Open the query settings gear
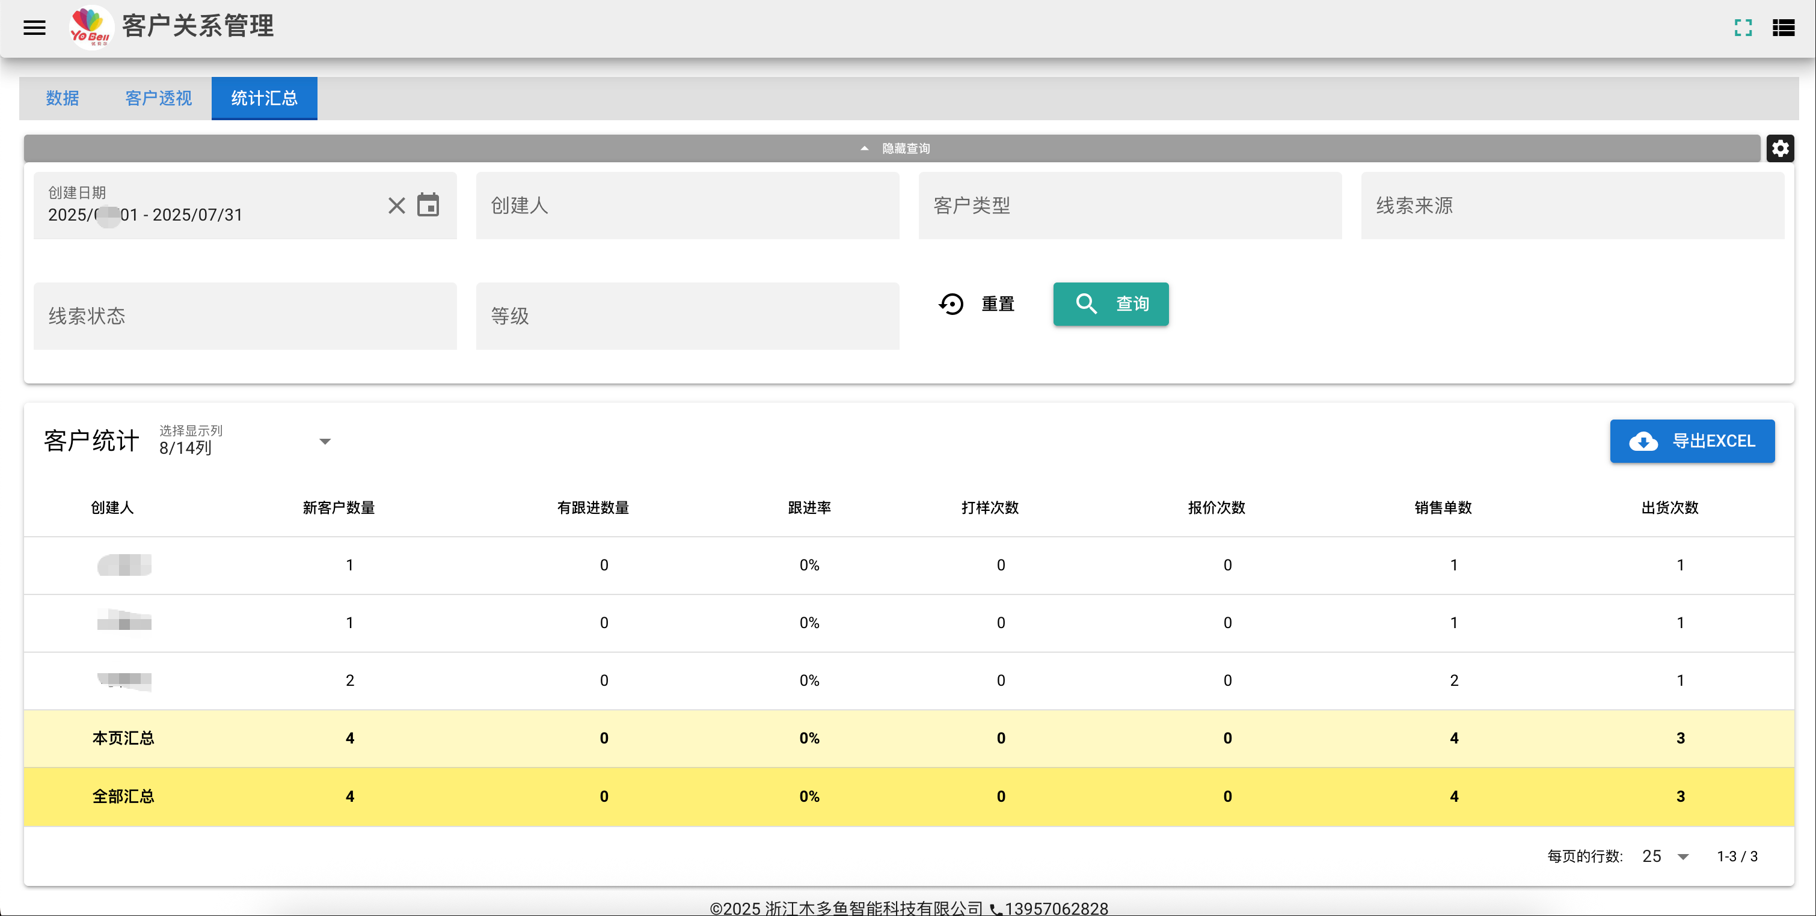The height and width of the screenshot is (916, 1816). 1780,148
